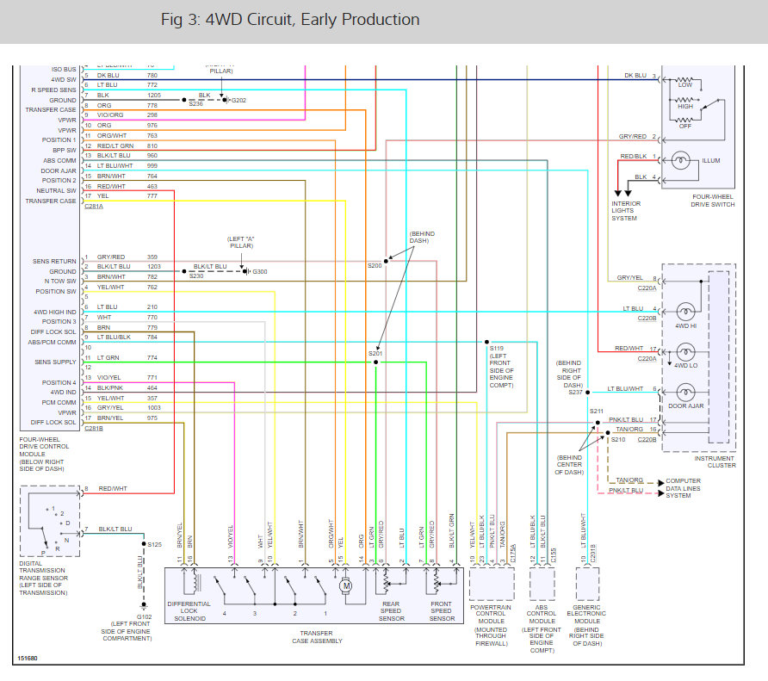Click the TRANSFER CASE ASSEMBLY label
The height and width of the screenshot is (681, 768).
(x=317, y=637)
